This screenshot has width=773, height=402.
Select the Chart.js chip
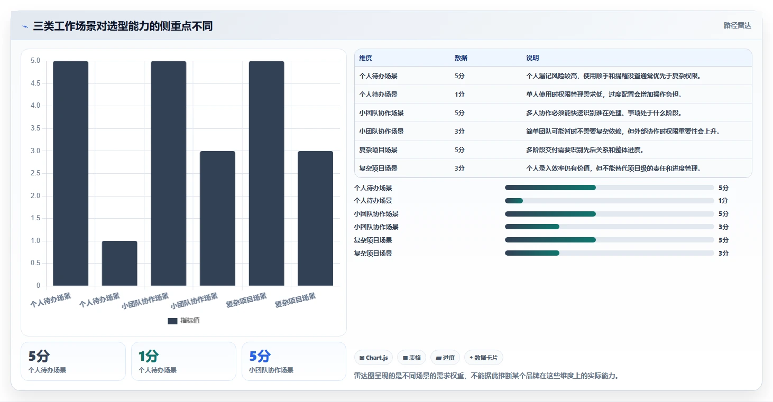[373, 358]
